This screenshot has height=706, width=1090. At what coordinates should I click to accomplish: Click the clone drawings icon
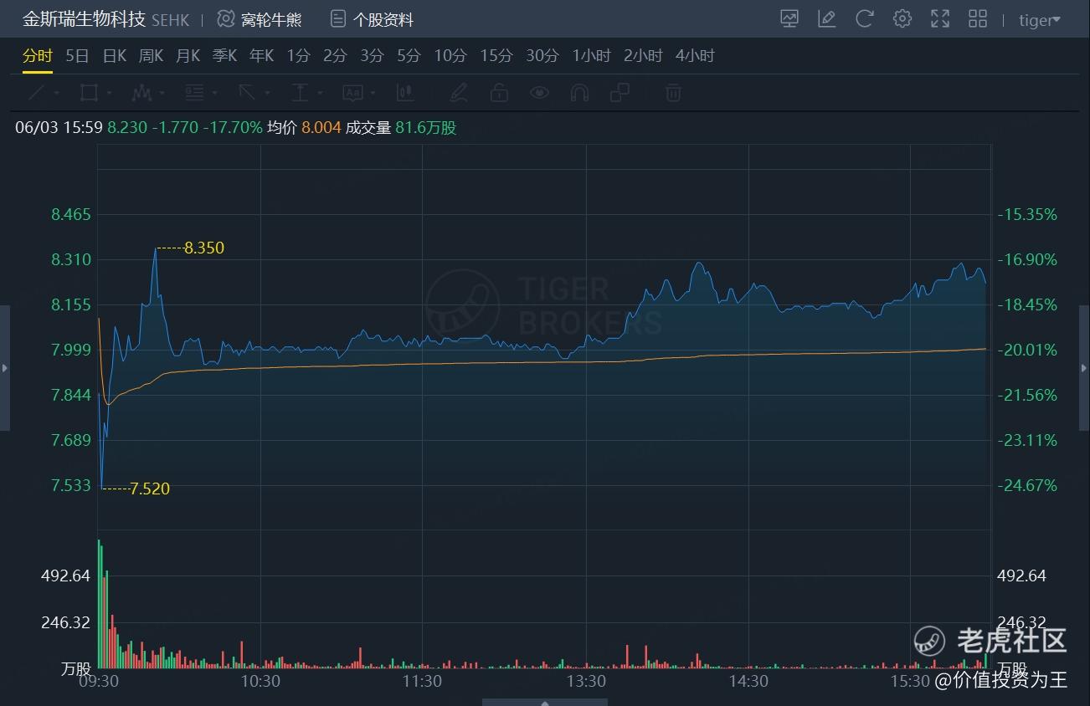click(620, 92)
